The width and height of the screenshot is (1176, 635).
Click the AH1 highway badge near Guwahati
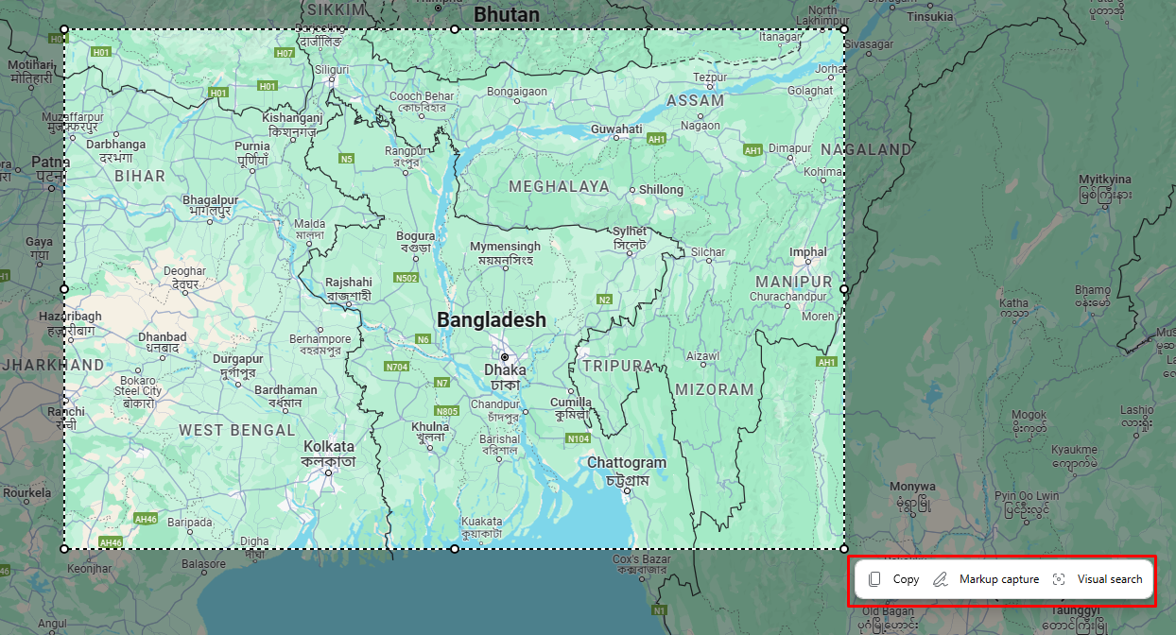click(x=656, y=139)
